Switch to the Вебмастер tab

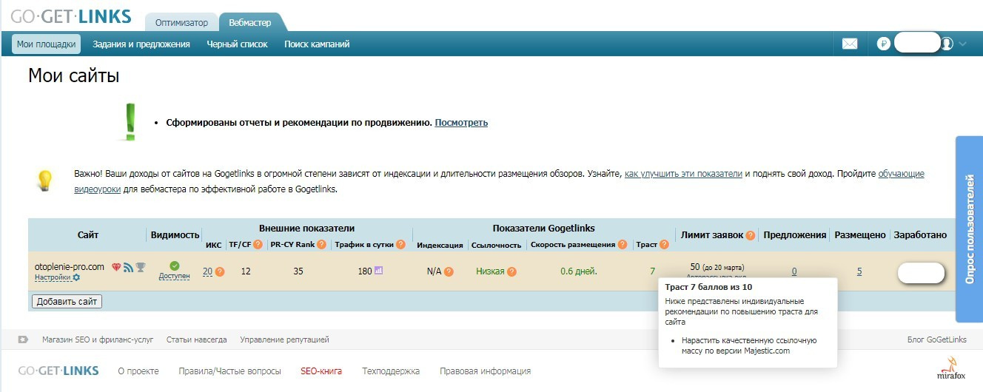250,22
